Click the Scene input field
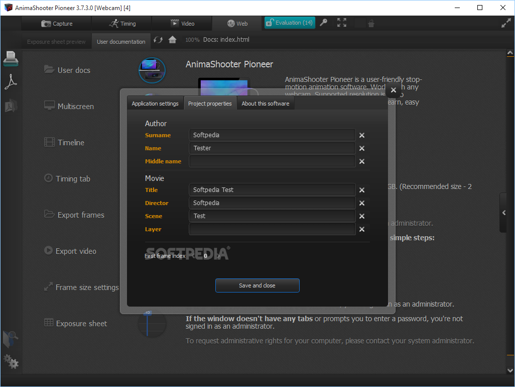The width and height of the screenshot is (515, 387). tap(272, 216)
